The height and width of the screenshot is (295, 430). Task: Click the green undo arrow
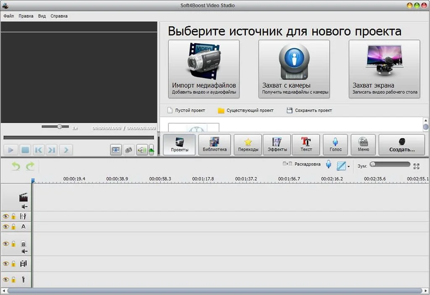point(16,166)
